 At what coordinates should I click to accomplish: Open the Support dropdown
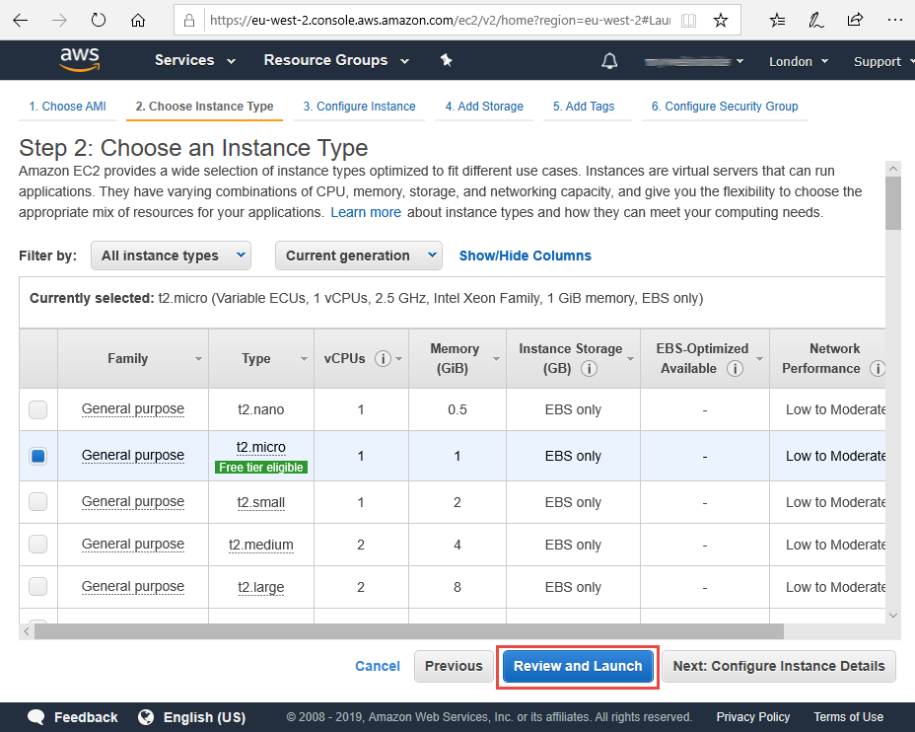(x=883, y=61)
